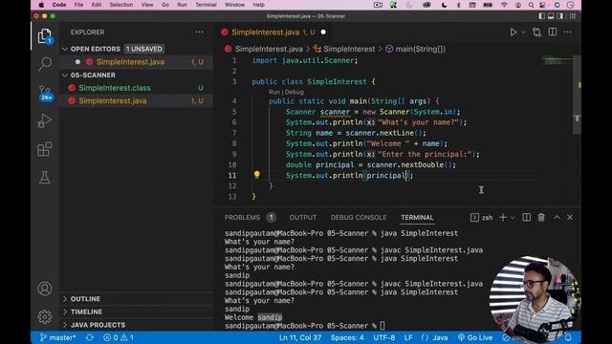The height and width of the screenshot is (344, 612).
Task: Open the Extensions view
Action: [x=45, y=149]
